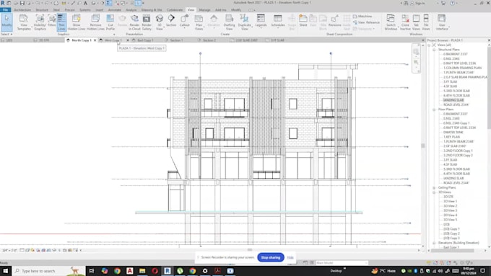Switch to the Structure ribbon tab
This screenshot has height=276, width=491.
(42, 10)
